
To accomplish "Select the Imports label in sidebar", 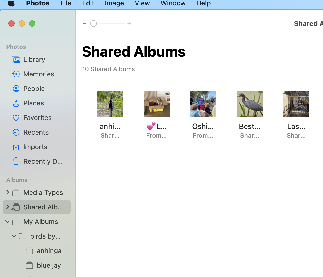I will (x=35, y=147).
